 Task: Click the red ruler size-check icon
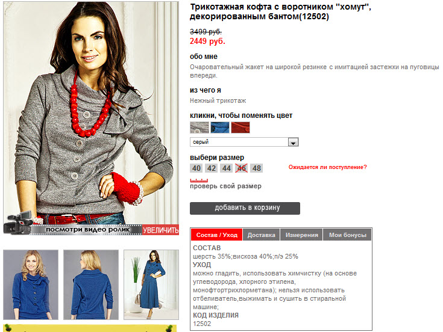(199, 180)
